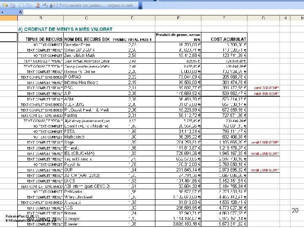Click the Insert Function fx icon
The height and width of the screenshot is (228, 304).
(x=21, y=12)
